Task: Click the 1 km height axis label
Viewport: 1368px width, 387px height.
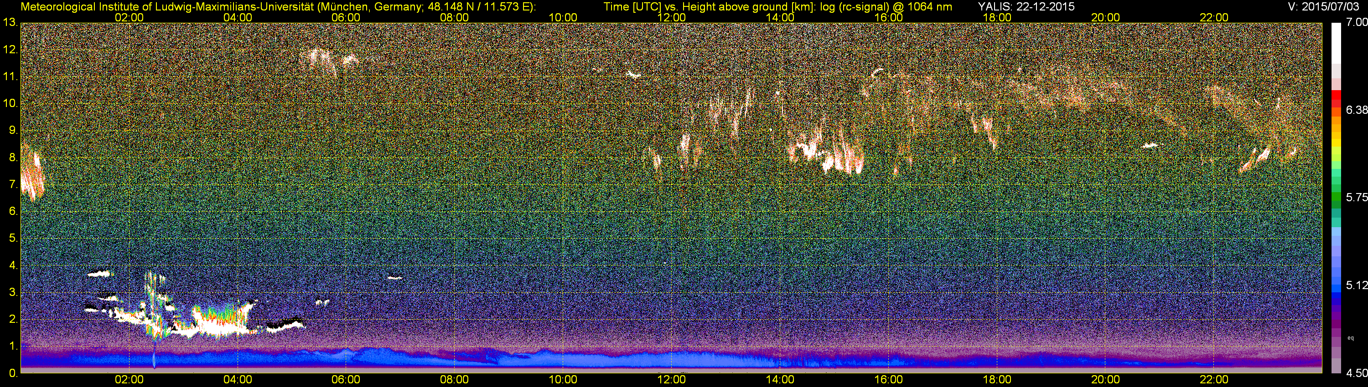Action: pyautogui.click(x=13, y=346)
